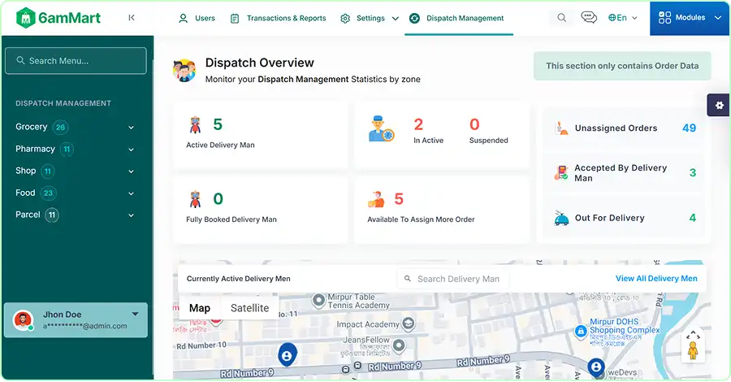Click delivery man pin near weDevs
The image size is (731, 382).
pos(596,367)
